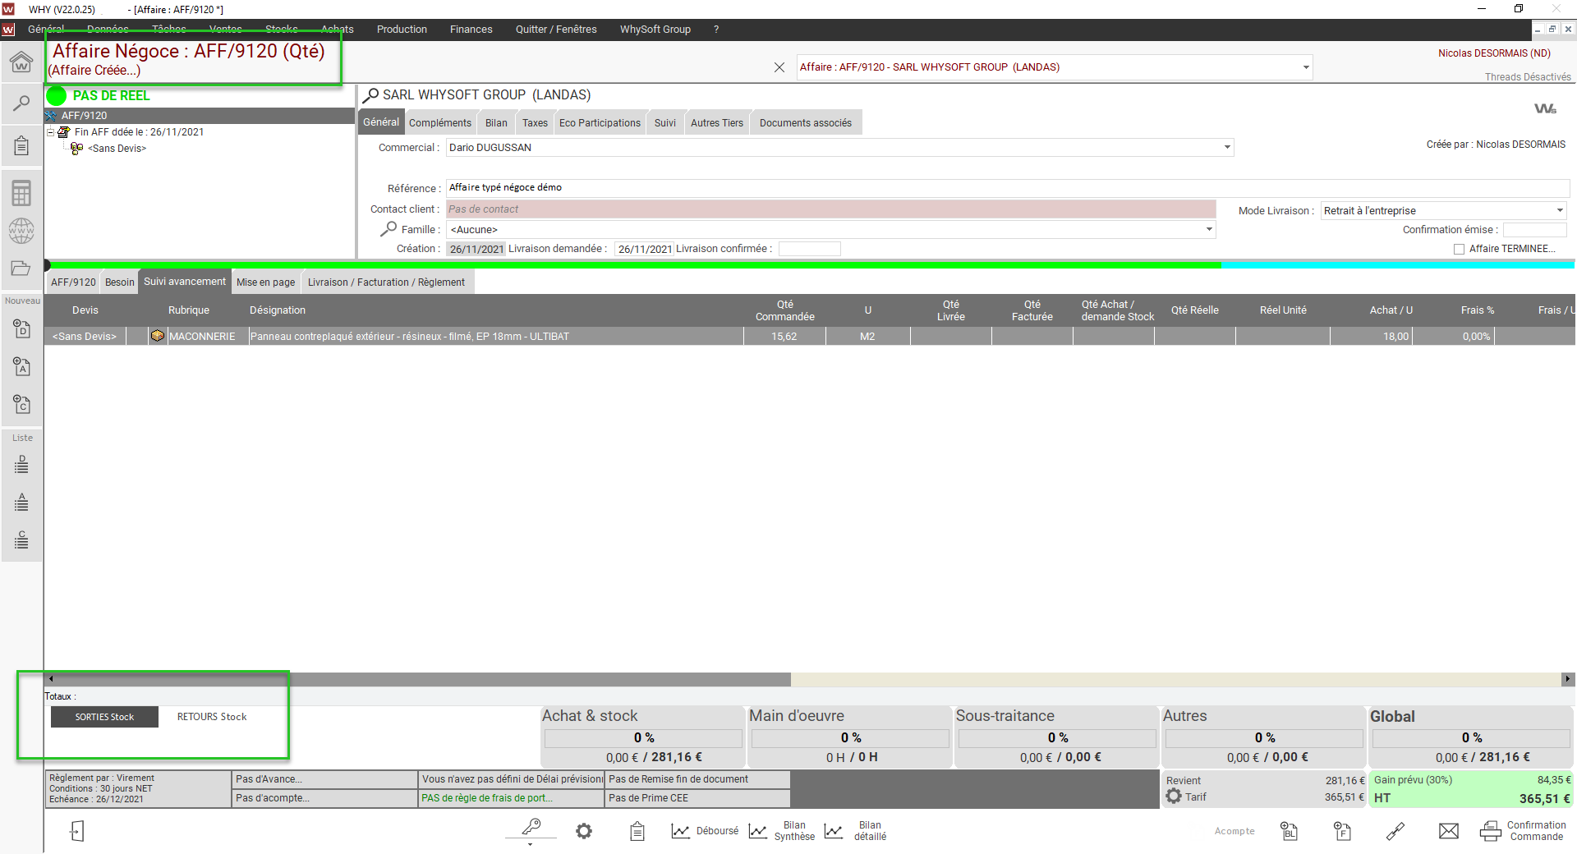Viewport: 1577px width, 854px height.
Task: Open the Mode Livraison dropdown
Action: pos(1560,210)
